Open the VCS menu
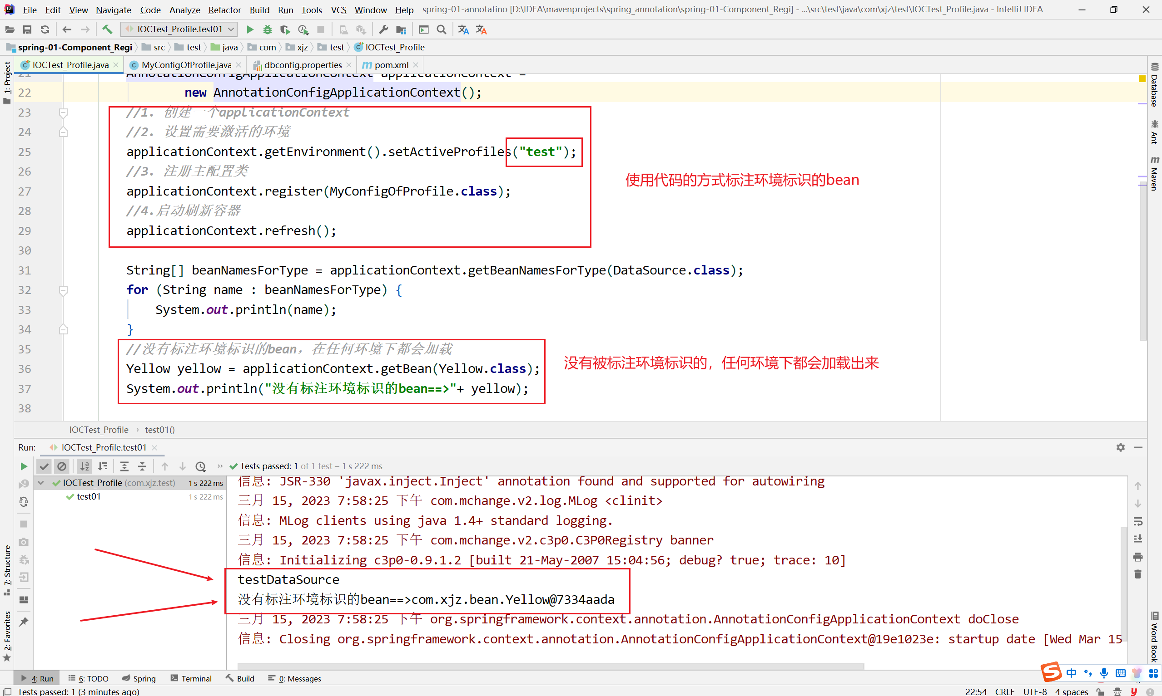Viewport: 1162px width, 696px height. [338, 10]
